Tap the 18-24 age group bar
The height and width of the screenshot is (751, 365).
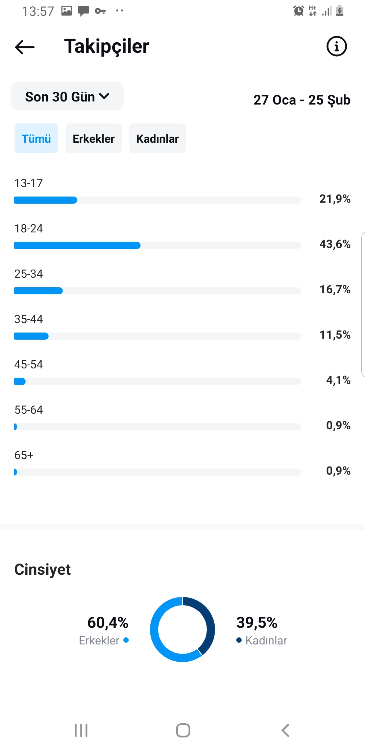click(157, 246)
